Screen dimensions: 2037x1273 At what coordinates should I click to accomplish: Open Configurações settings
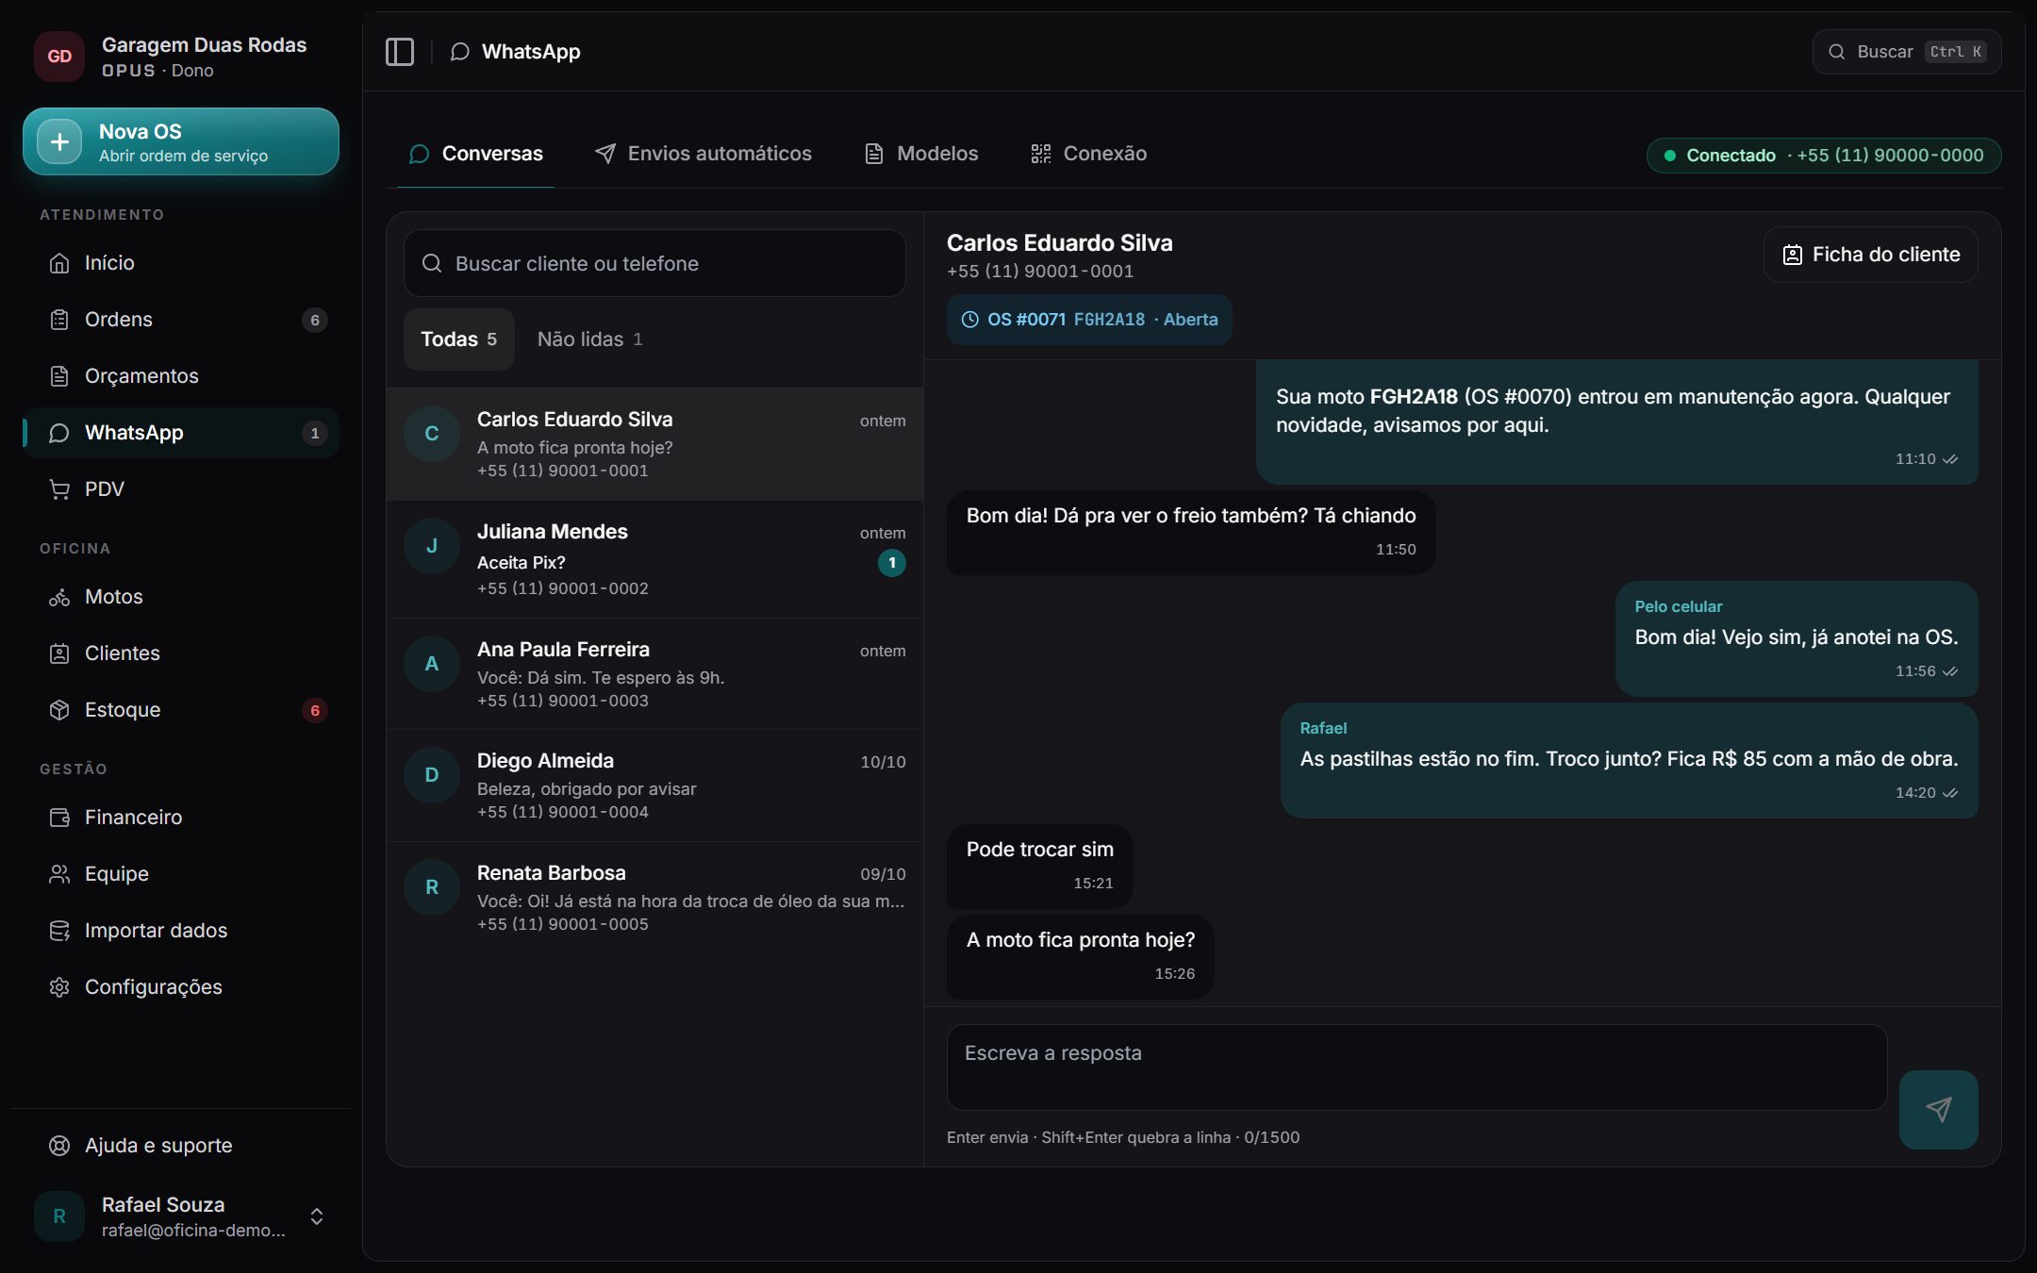point(181,987)
